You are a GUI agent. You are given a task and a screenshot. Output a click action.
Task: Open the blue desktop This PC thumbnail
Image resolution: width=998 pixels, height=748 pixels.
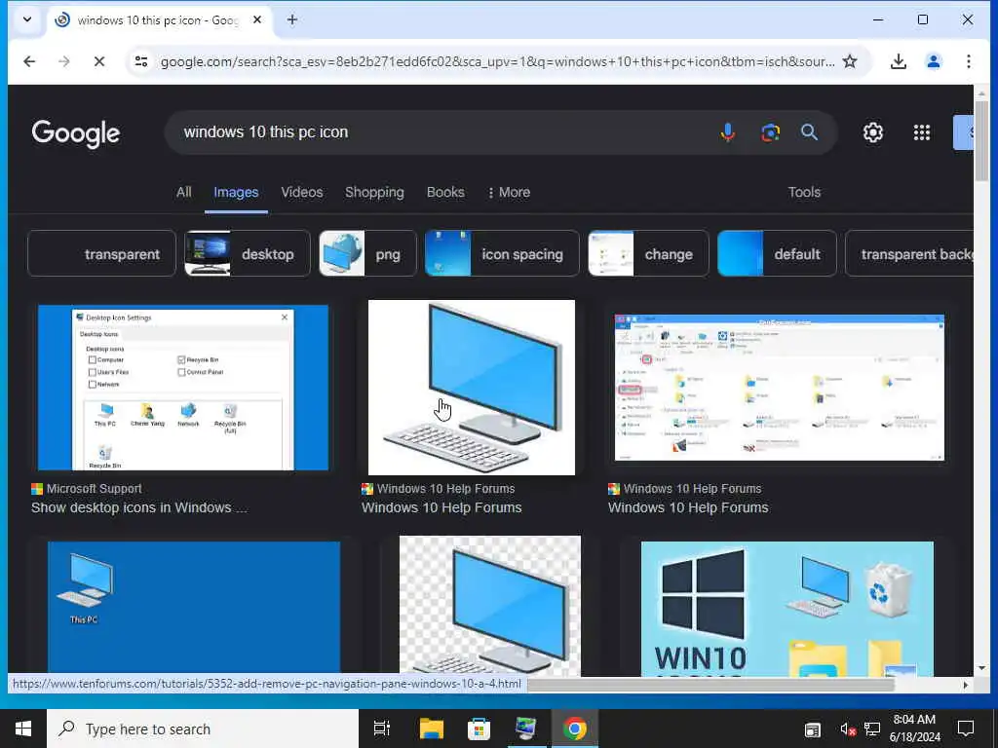pyautogui.click(x=194, y=608)
